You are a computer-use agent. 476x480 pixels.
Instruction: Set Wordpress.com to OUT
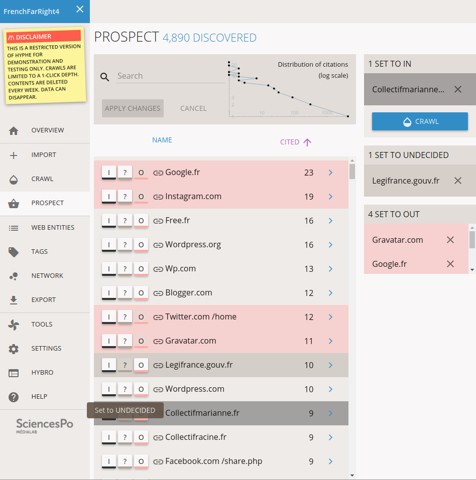point(141,389)
